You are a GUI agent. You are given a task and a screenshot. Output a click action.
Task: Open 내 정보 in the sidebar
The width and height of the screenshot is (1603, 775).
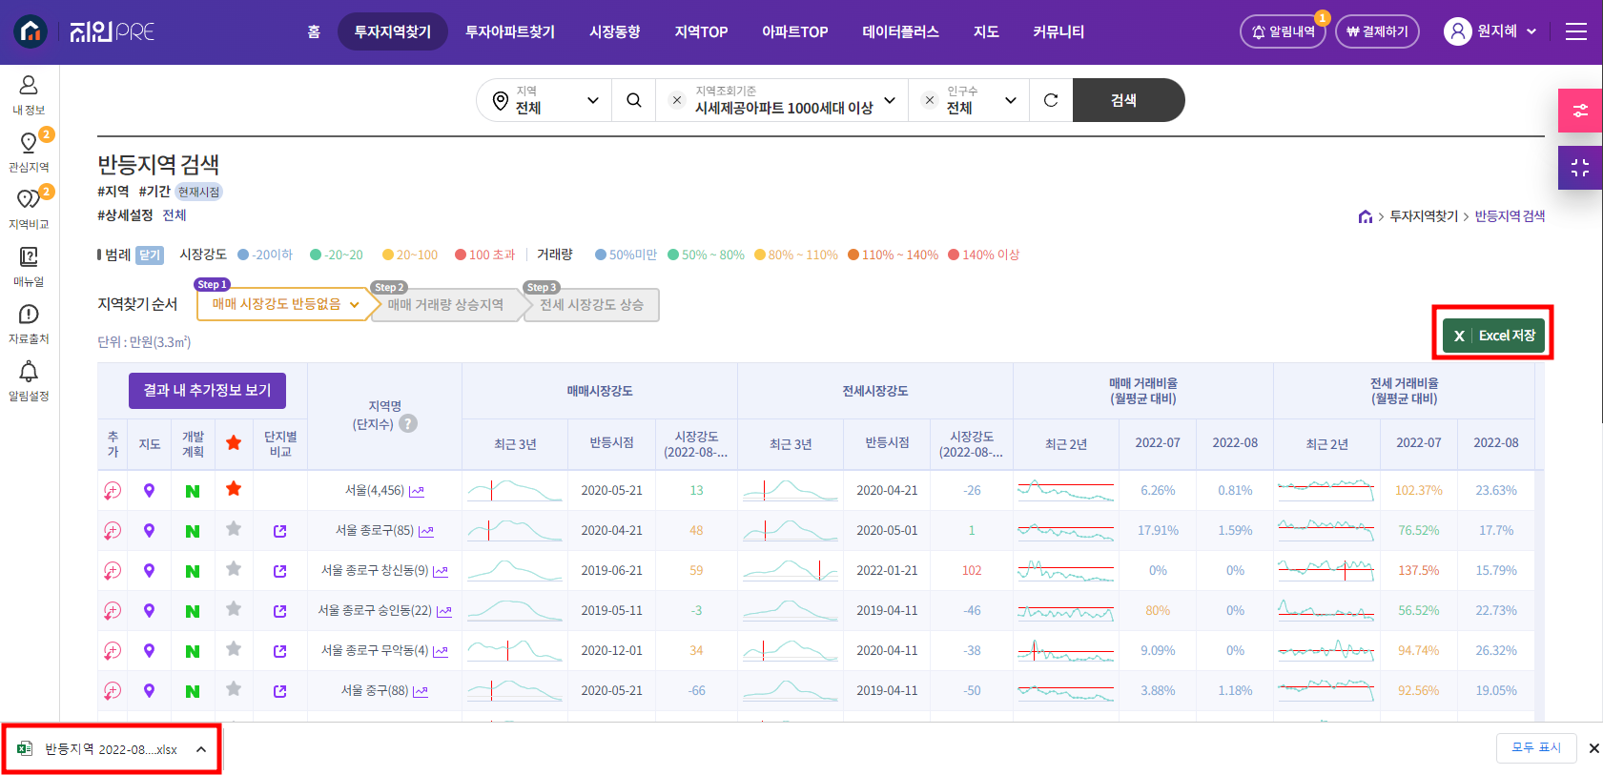[x=29, y=95]
